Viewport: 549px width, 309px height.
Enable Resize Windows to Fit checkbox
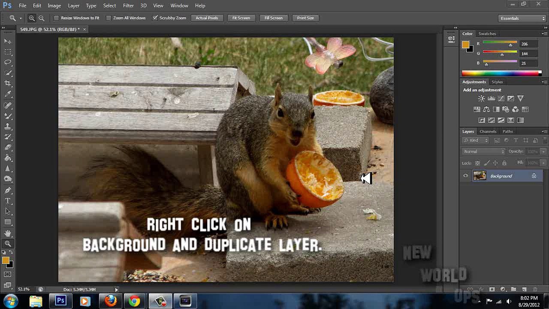click(x=56, y=18)
